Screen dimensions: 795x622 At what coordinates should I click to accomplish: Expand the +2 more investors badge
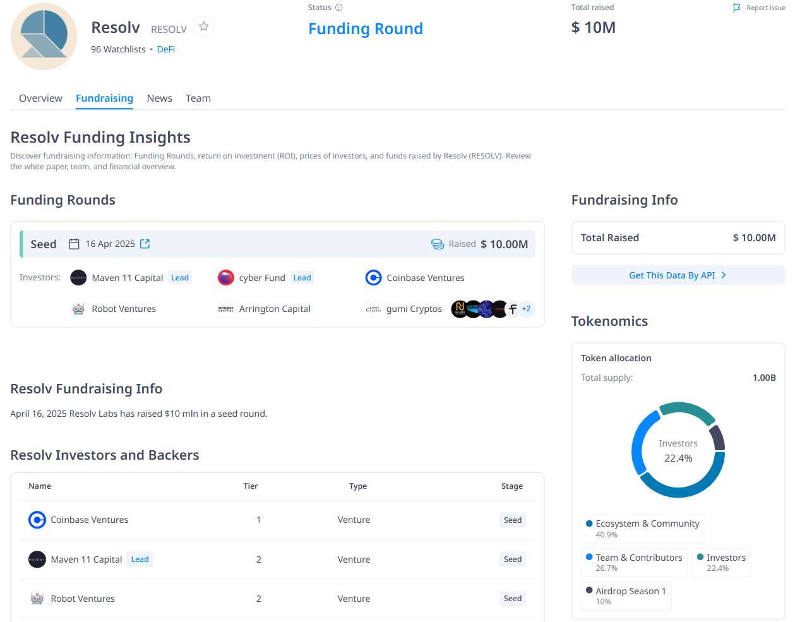pos(526,309)
